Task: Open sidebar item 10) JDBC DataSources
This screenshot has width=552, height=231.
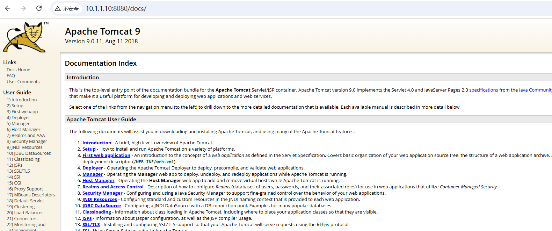Action: pyautogui.click(x=29, y=153)
